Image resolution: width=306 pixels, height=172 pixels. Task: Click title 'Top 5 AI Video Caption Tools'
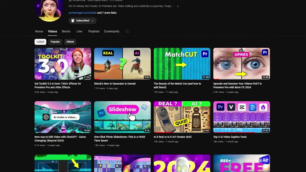pyautogui.click(x=230, y=137)
